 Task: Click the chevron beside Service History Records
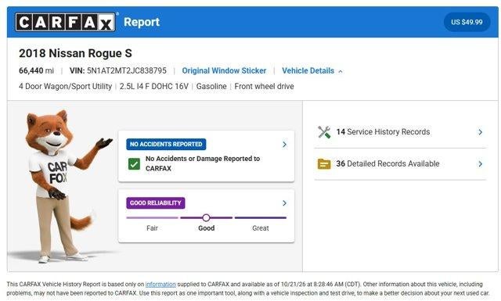point(480,132)
